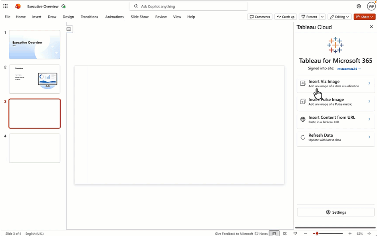Click the Tableau Settings button
Viewport: 377px width, 236px height.
[335, 212]
